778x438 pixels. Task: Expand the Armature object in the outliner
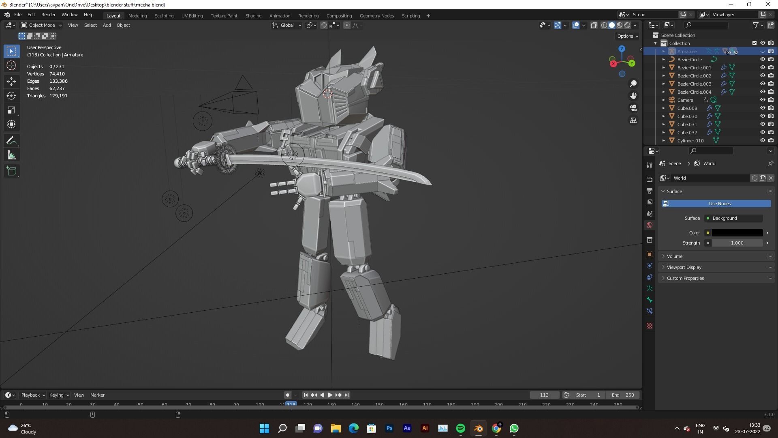[663, 52]
